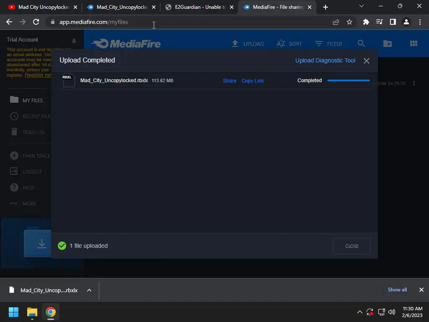429x322 pixels.
Task: Click the 113.62 MB file size text
Action: click(162, 80)
